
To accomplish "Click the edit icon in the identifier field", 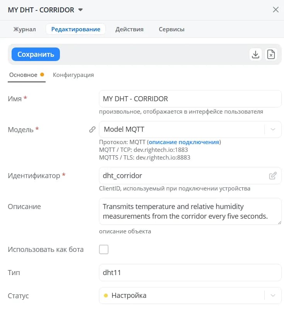I will [273, 175].
